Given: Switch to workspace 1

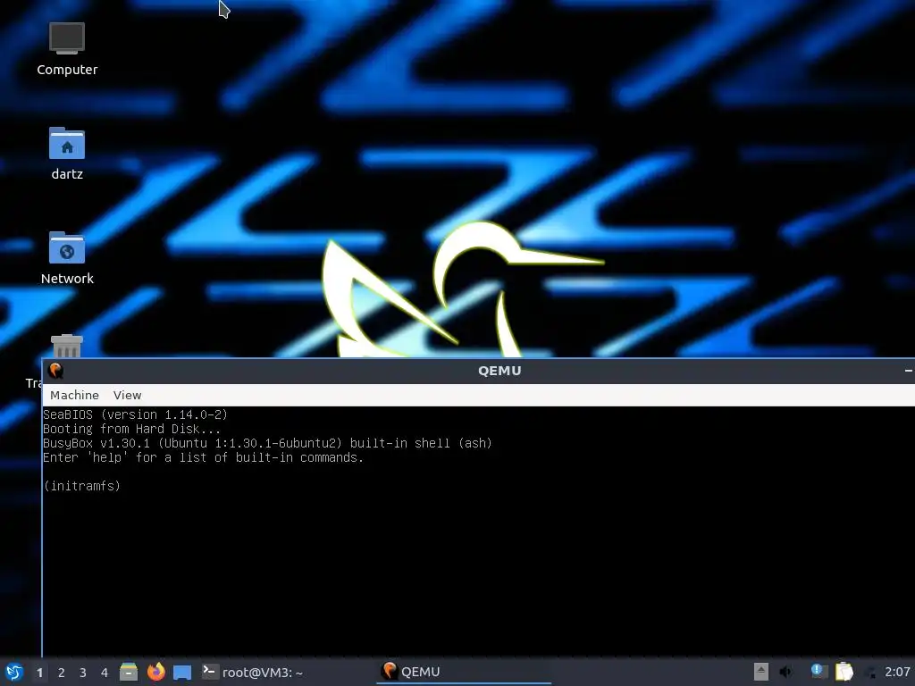Looking at the screenshot, I should pos(39,673).
